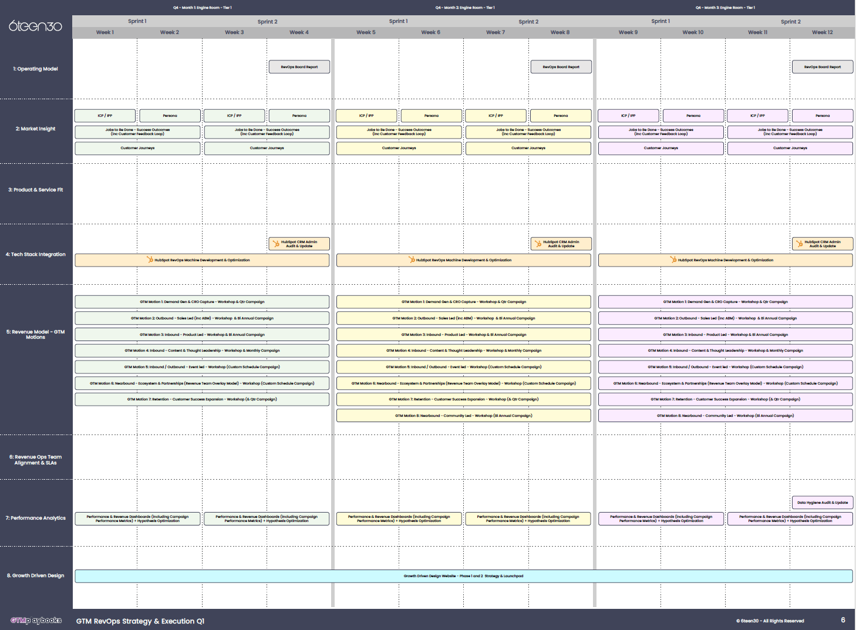Select the yellow GTM Motion 8: Nearbound card
The height and width of the screenshot is (630, 856).
pyautogui.click(x=464, y=416)
